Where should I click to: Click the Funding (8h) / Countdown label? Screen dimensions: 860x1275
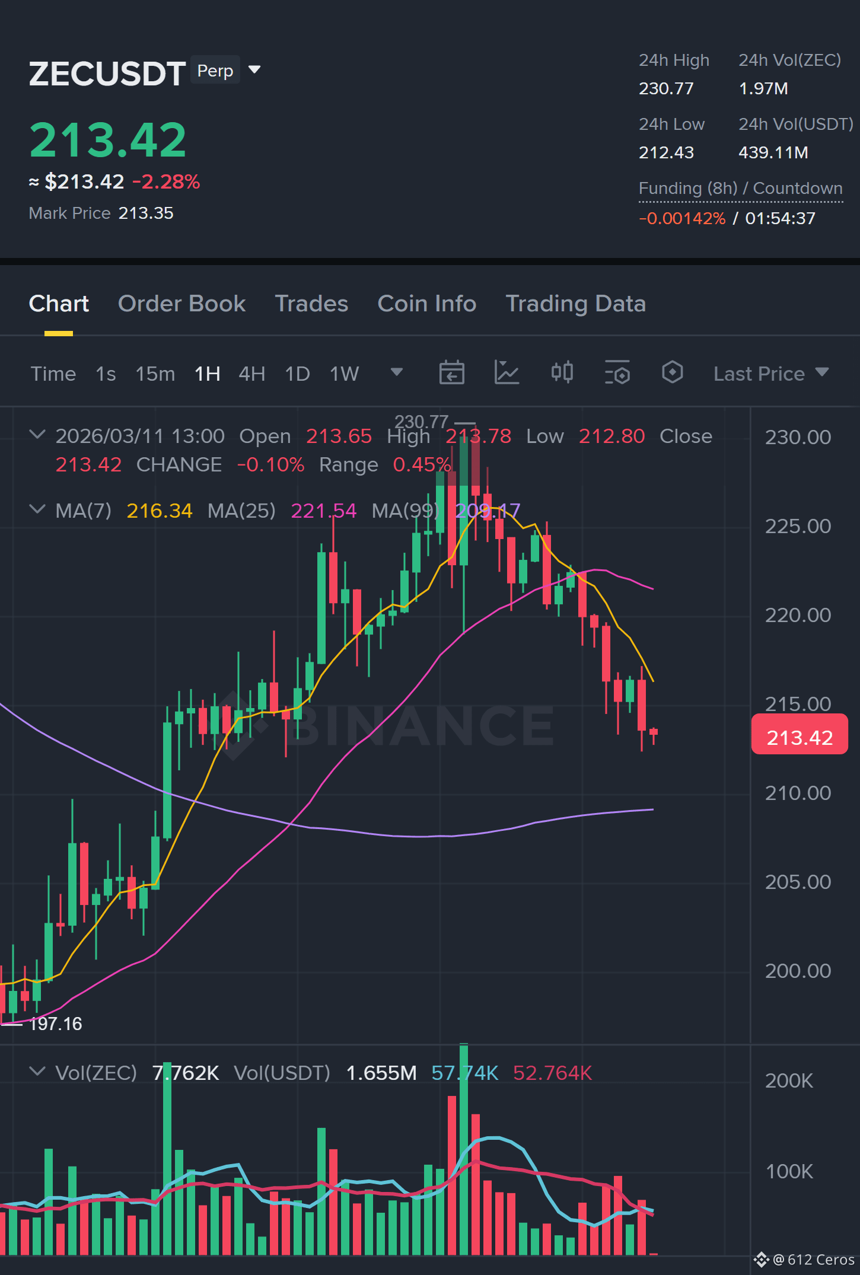740,189
